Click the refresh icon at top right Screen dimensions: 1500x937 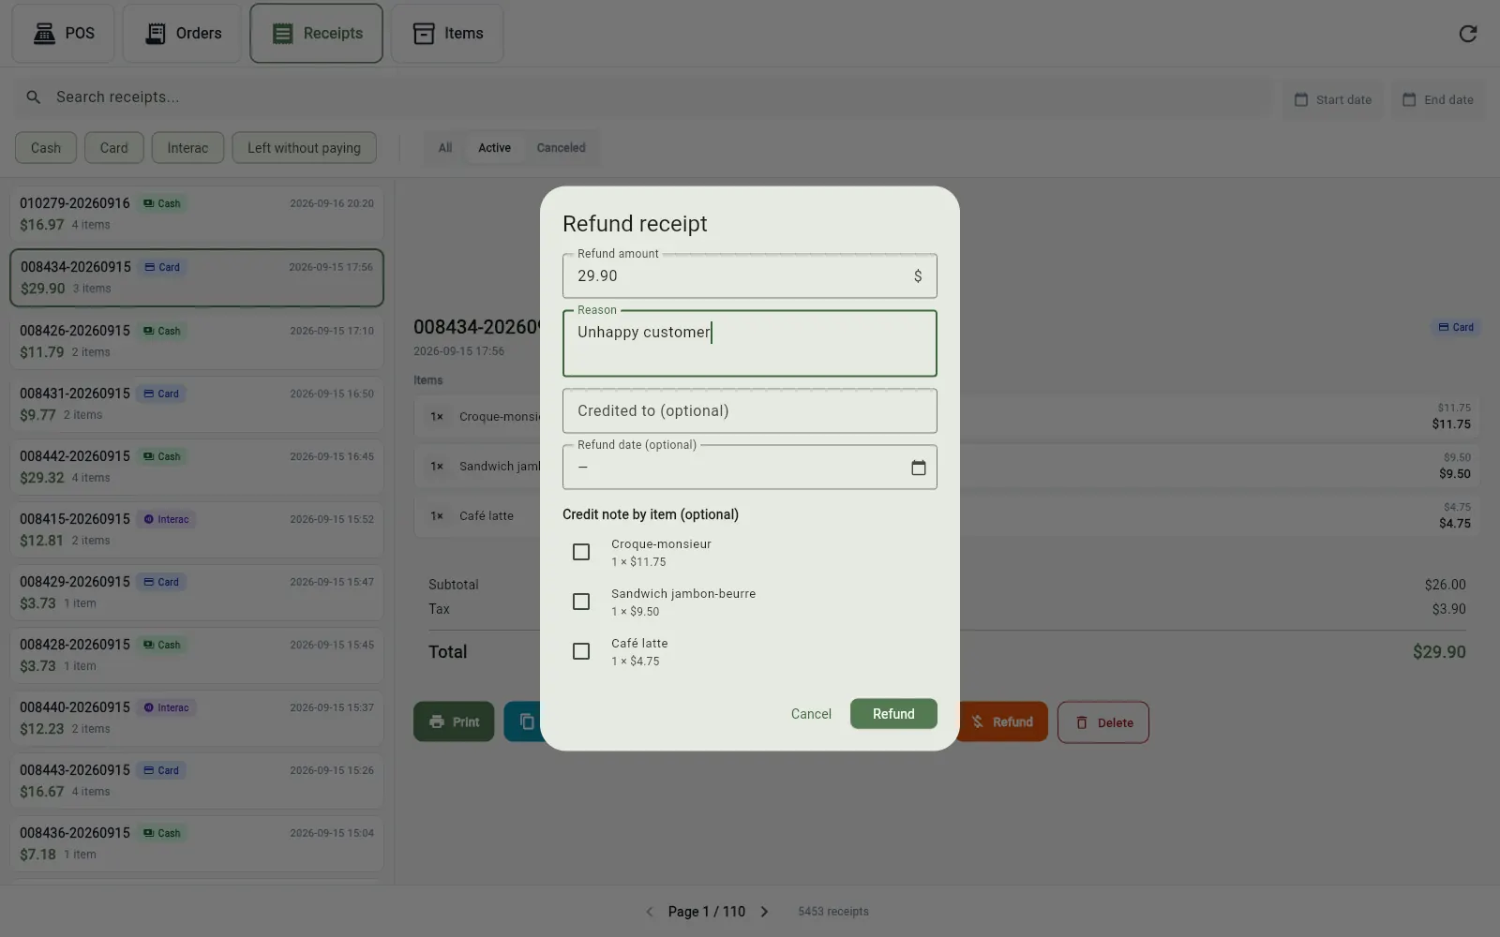coord(1468,34)
